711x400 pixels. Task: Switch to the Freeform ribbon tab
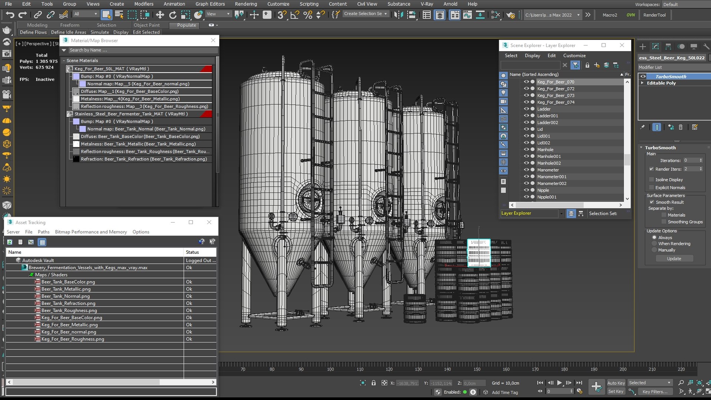tap(70, 25)
